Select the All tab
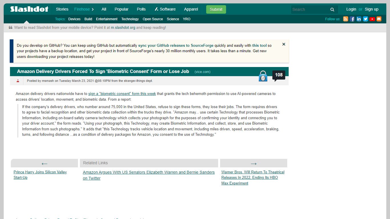Viewport: 390px width, 219px height. tap(104, 9)
